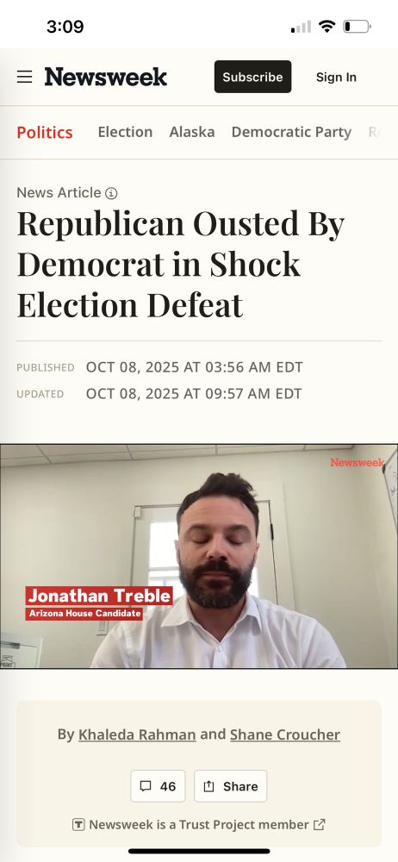Open author Shane Croucher's profile
The image size is (398, 862).
pos(285,734)
